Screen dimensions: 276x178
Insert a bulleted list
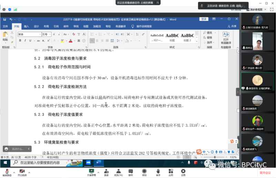pyautogui.click(x=92, y=34)
